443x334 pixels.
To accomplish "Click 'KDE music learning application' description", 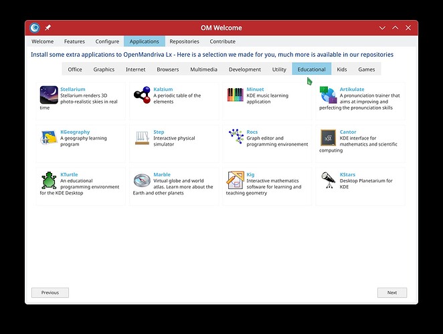I will [x=267, y=98].
